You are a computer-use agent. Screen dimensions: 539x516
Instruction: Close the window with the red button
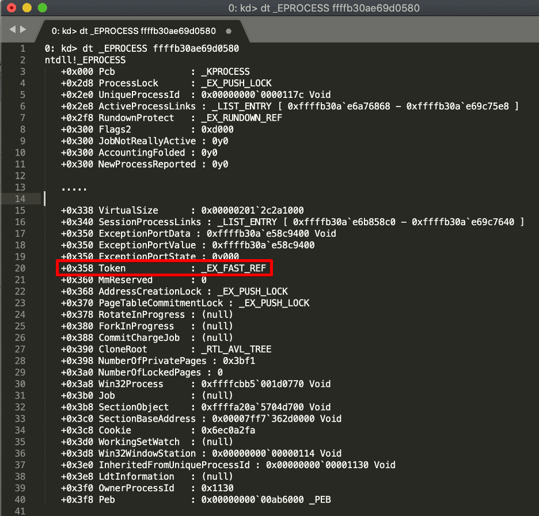12,8
